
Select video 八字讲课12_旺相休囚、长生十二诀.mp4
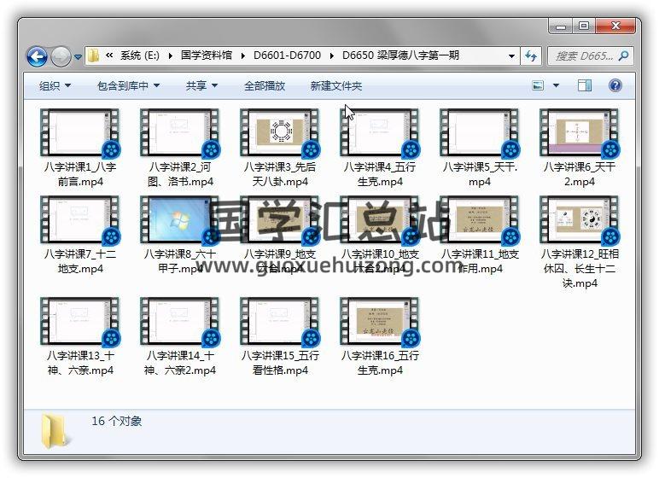point(579,242)
